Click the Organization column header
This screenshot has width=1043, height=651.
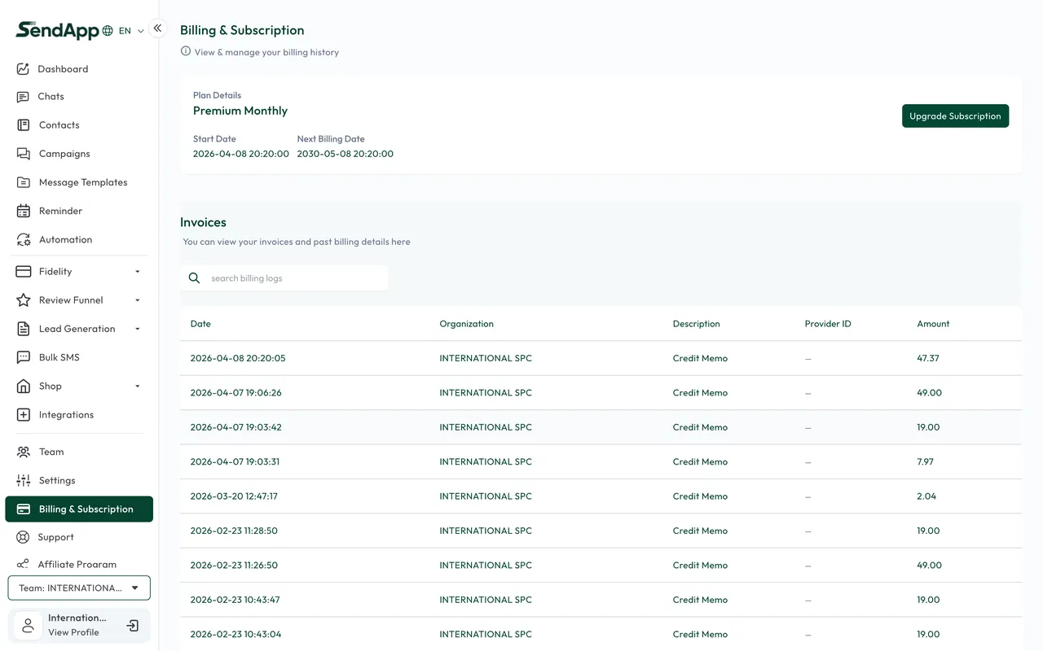pos(466,324)
